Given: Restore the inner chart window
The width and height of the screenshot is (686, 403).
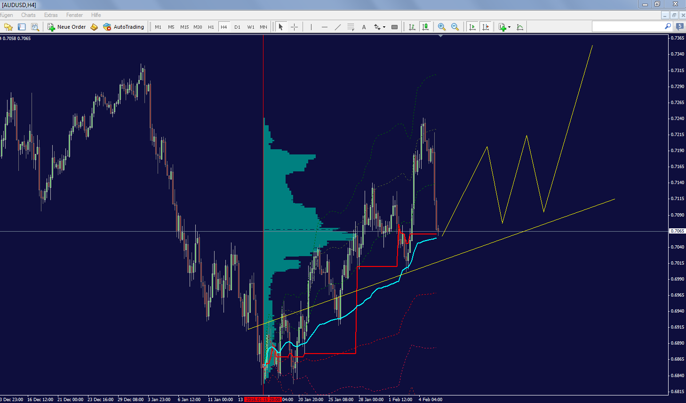Looking at the screenshot, I should click(x=674, y=15).
